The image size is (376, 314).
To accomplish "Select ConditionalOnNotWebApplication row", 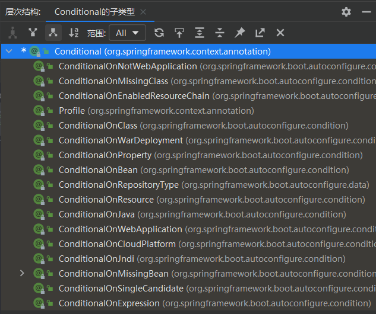I will coord(188,66).
